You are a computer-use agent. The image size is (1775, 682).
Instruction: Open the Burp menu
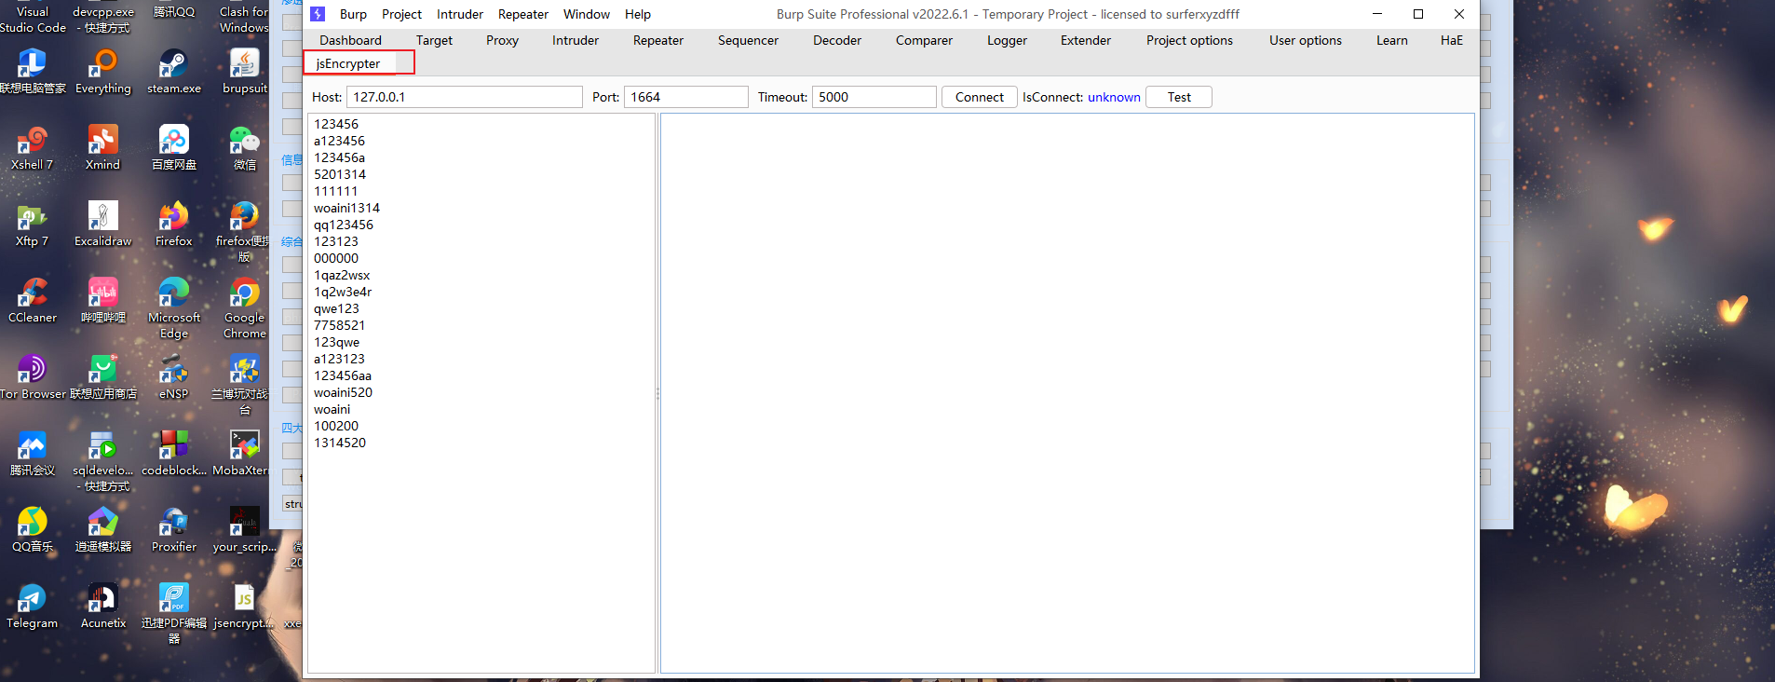click(x=353, y=14)
